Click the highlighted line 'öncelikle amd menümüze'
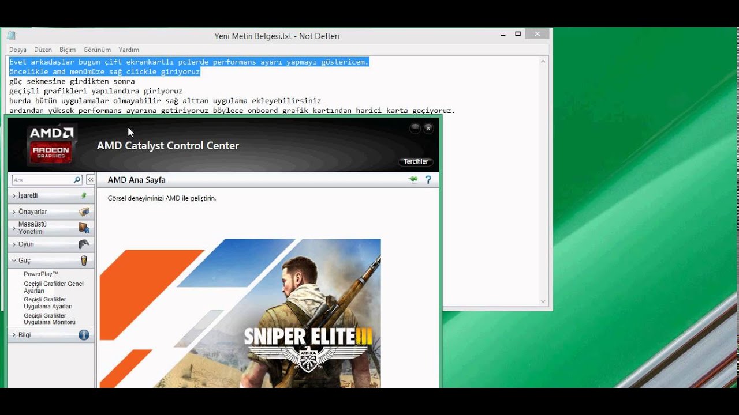Image resolution: width=739 pixels, height=415 pixels. pos(104,71)
